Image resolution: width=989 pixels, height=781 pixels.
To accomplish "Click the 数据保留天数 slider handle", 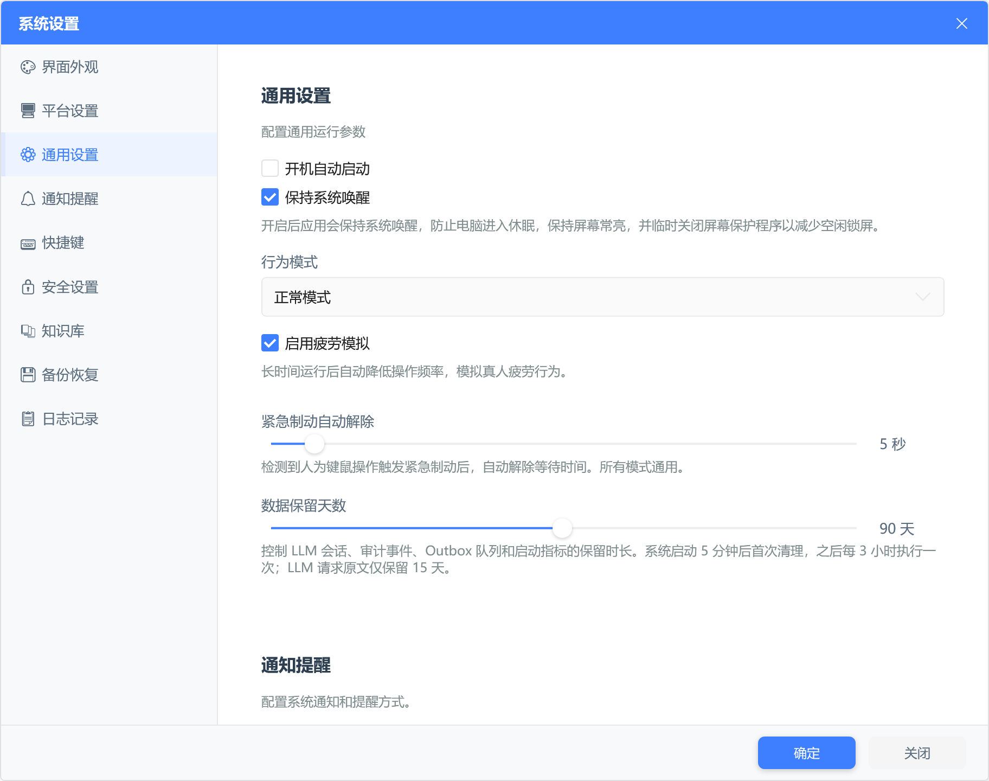I will [562, 528].
